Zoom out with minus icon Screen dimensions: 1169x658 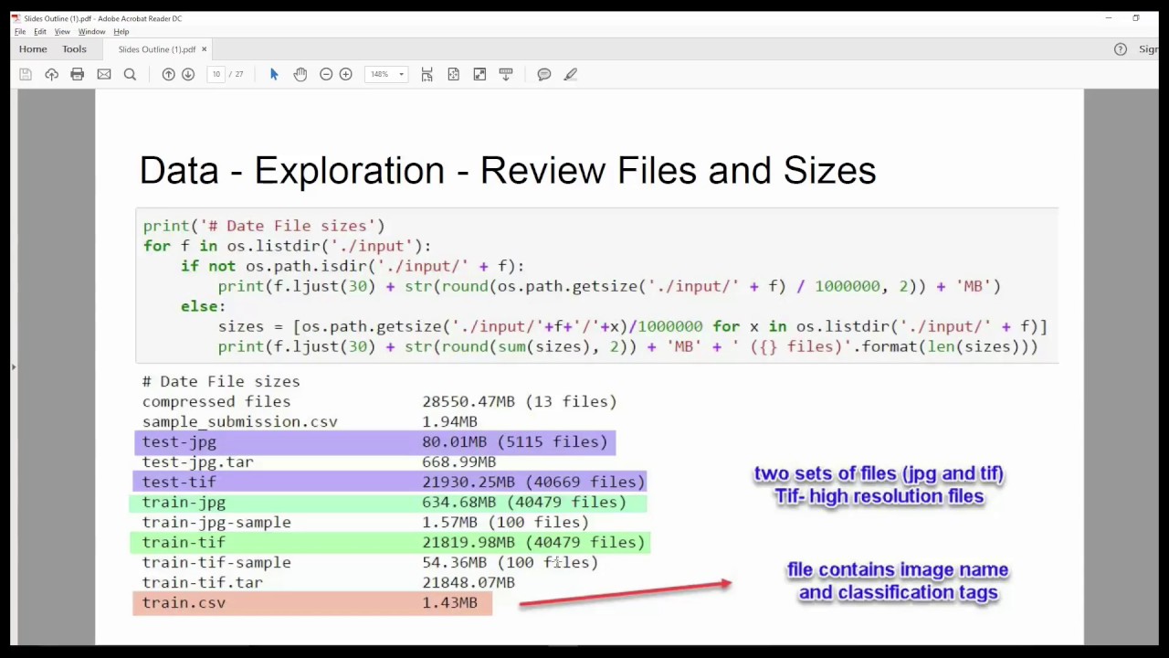pos(326,74)
